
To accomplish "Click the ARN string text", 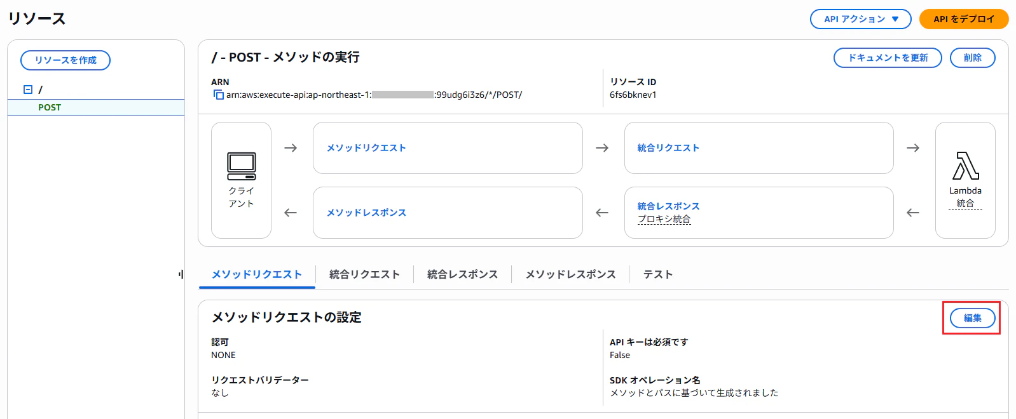I will click(374, 95).
